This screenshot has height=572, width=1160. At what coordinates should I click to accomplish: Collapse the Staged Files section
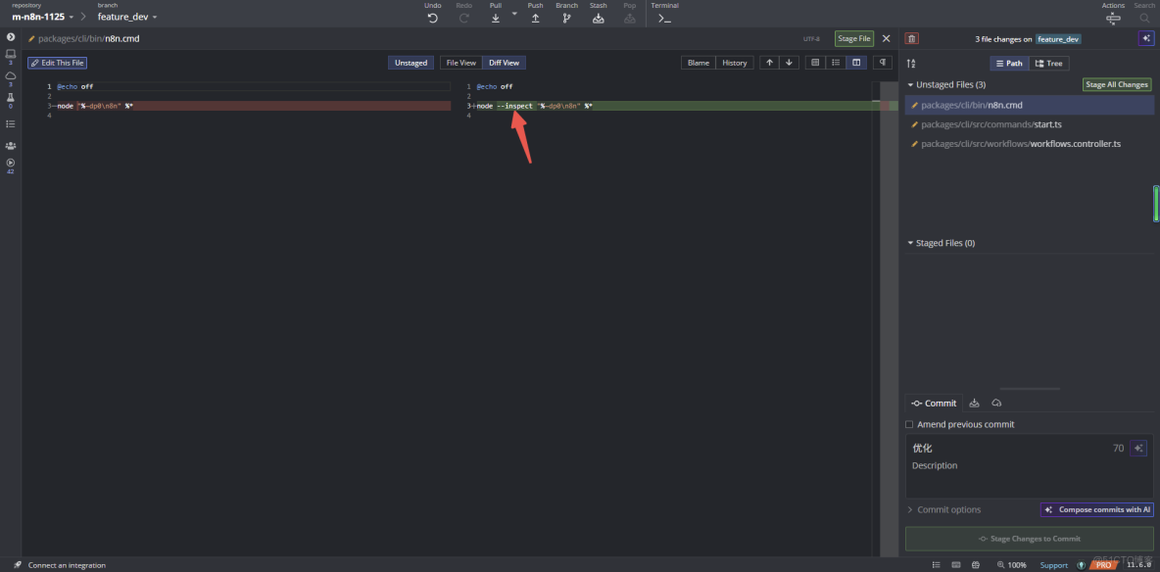pos(910,243)
